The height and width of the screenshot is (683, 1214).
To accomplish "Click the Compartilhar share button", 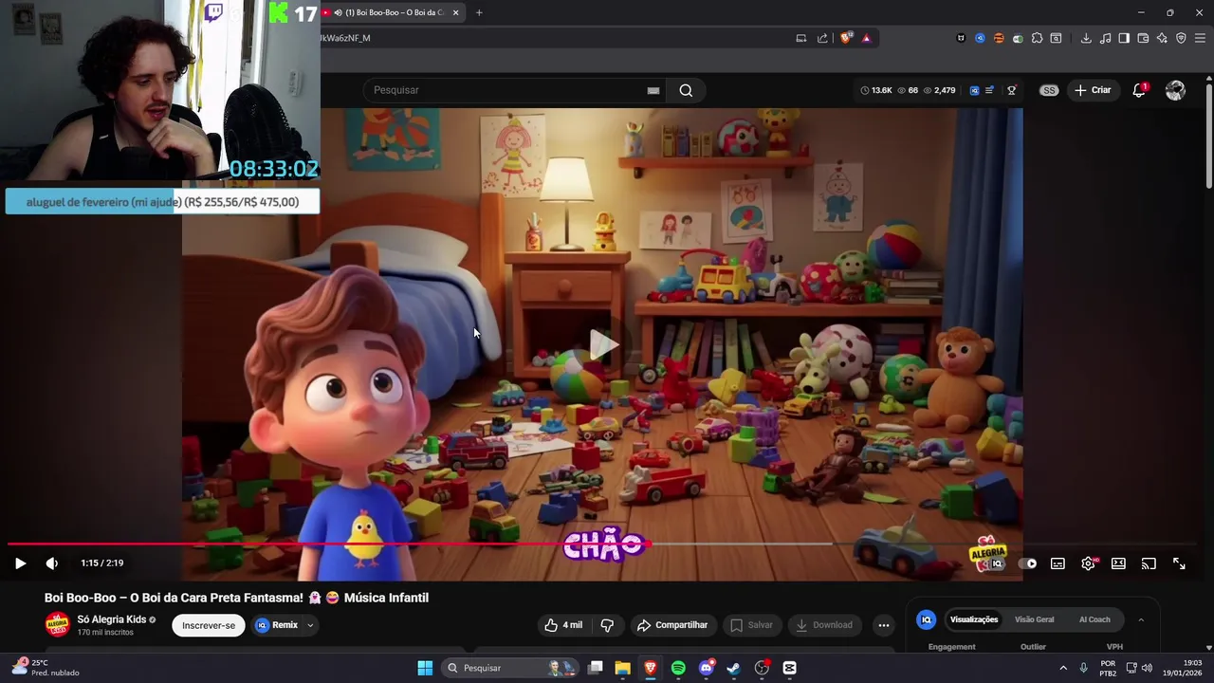I will pyautogui.click(x=672, y=625).
